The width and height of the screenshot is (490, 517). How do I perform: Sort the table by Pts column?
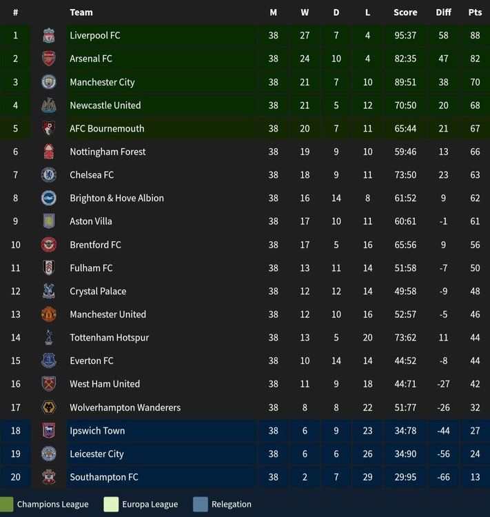(475, 12)
